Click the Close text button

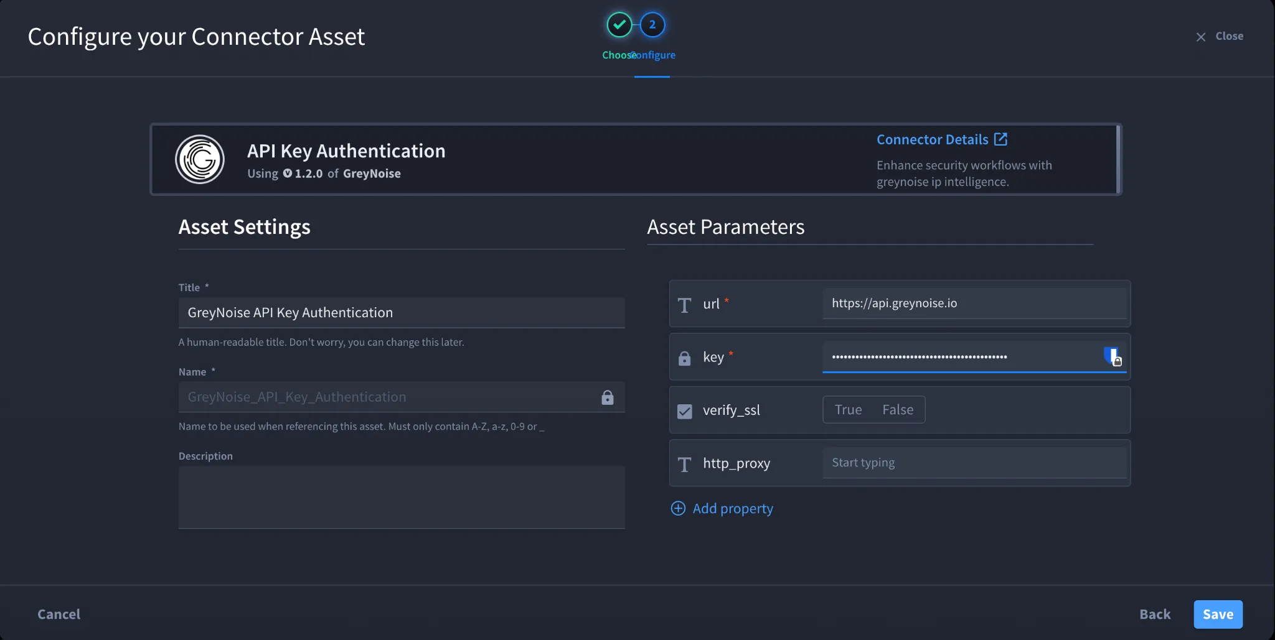(1229, 36)
